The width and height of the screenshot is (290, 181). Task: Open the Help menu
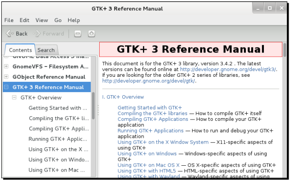(x=74, y=20)
